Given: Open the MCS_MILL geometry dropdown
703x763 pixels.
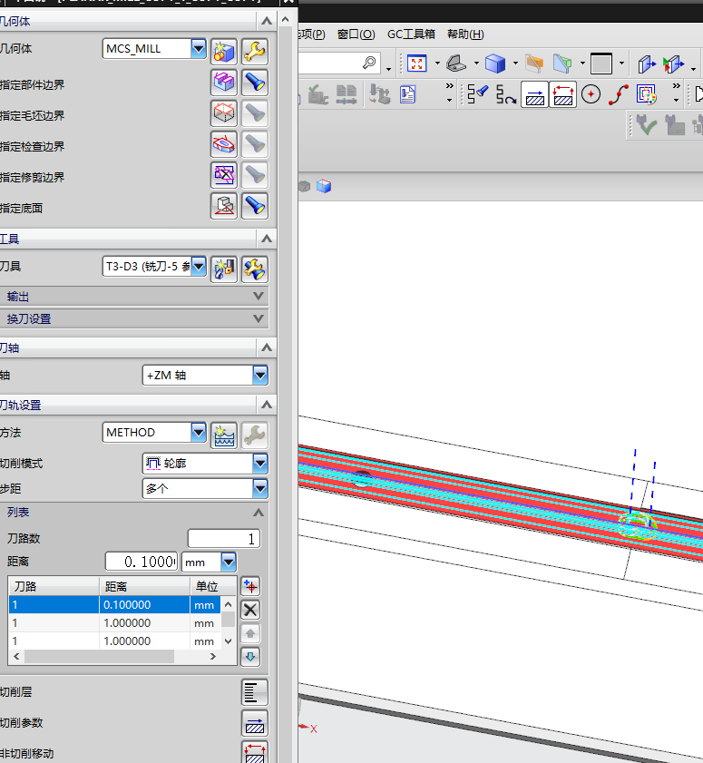Looking at the screenshot, I should tap(199, 49).
